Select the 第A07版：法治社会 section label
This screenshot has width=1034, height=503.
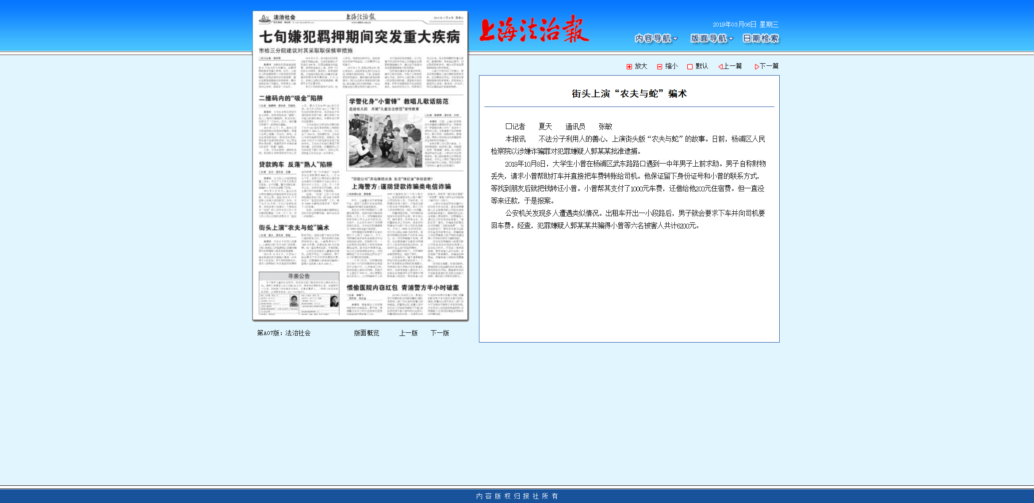pyautogui.click(x=284, y=333)
